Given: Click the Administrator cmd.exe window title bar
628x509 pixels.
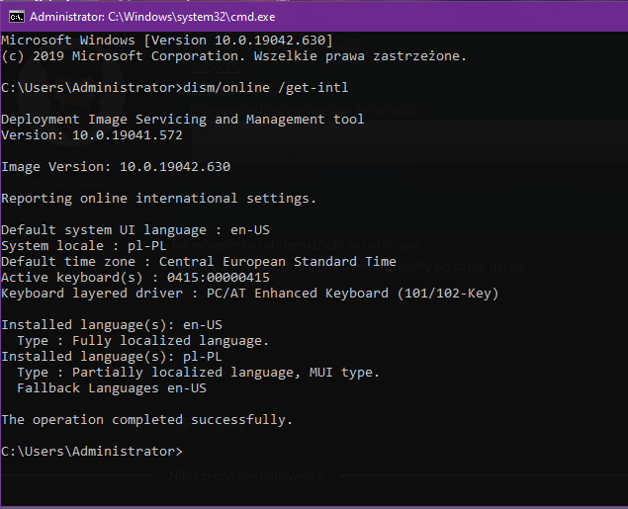Looking at the screenshot, I should [x=297, y=16].
